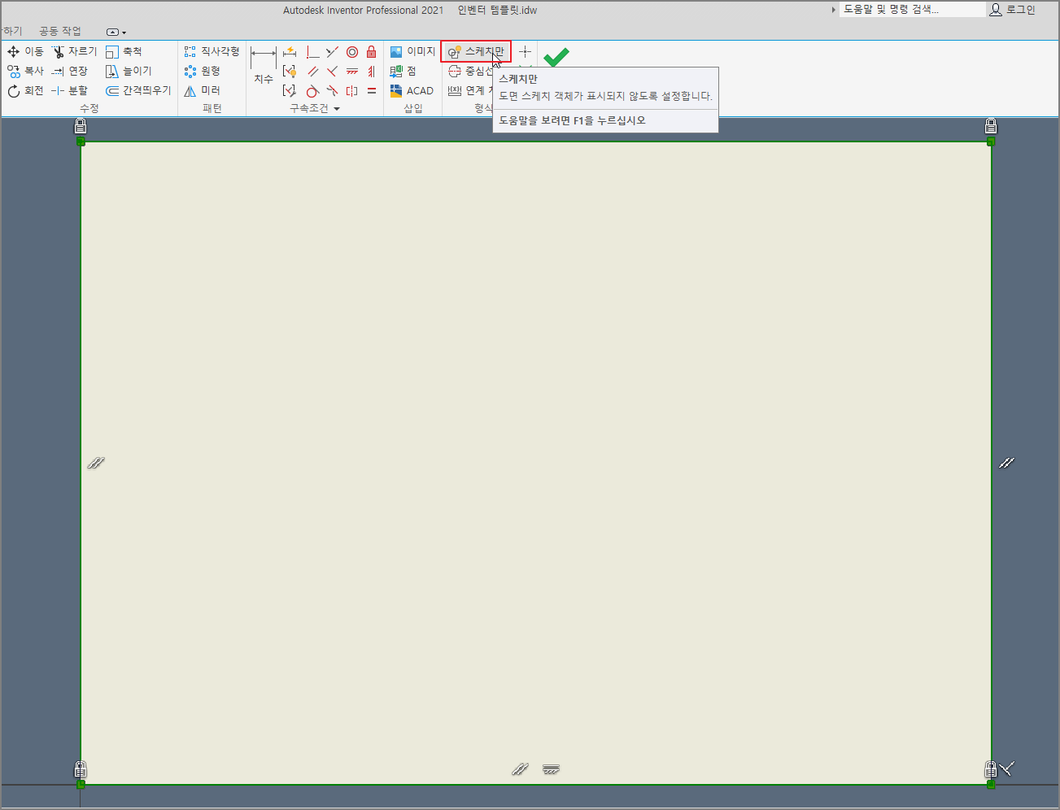Show constraints icon with light bulb
The image size is (1060, 810).
click(x=290, y=71)
